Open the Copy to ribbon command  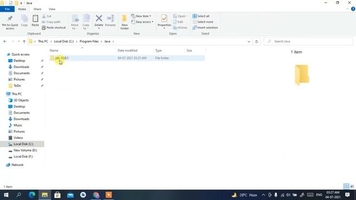(x=86, y=22)
